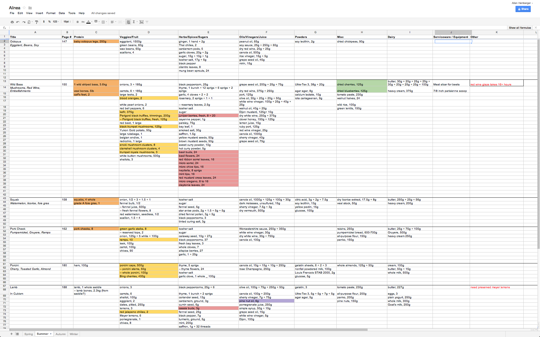Click the Undo arrow icon
The image size is (540, 337).
(18, 22)
